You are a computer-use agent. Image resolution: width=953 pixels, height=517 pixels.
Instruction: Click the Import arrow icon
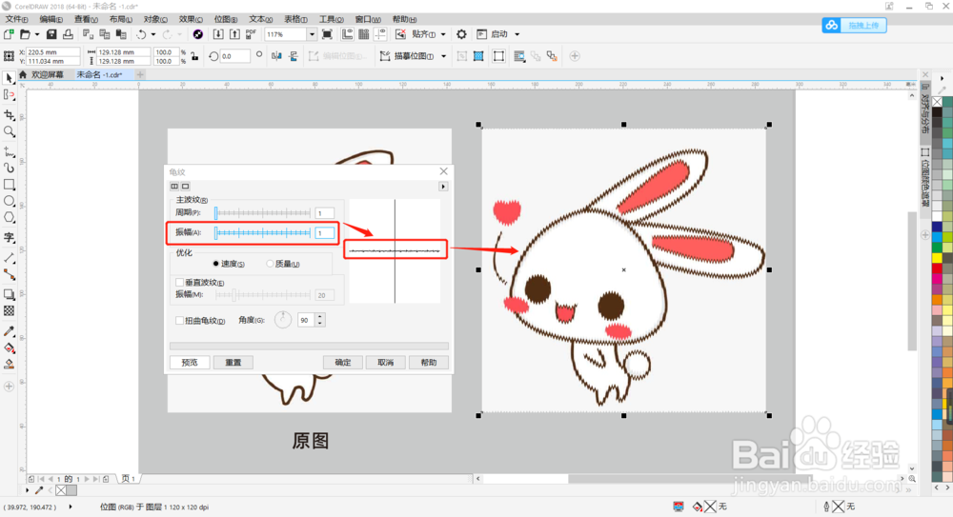coord(218,34)
